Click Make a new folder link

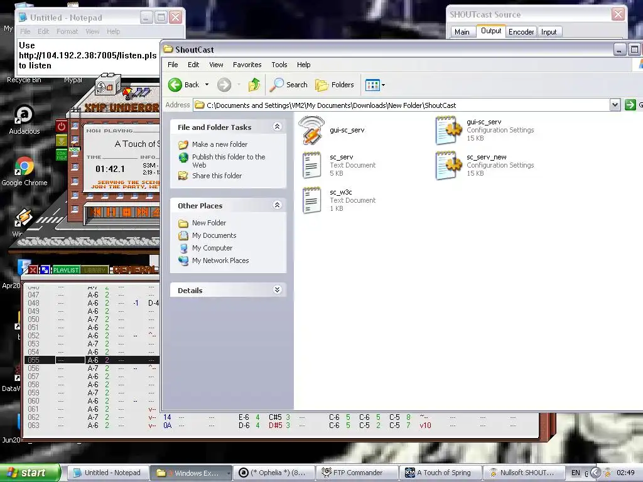pyautogui.click(x=219, y=144)
